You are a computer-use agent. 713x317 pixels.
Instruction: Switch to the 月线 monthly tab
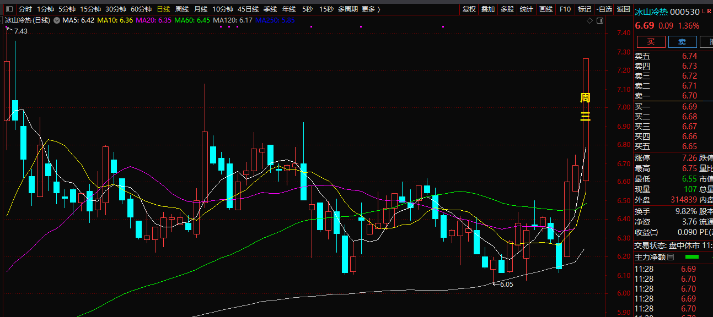(x=201, y=9)
